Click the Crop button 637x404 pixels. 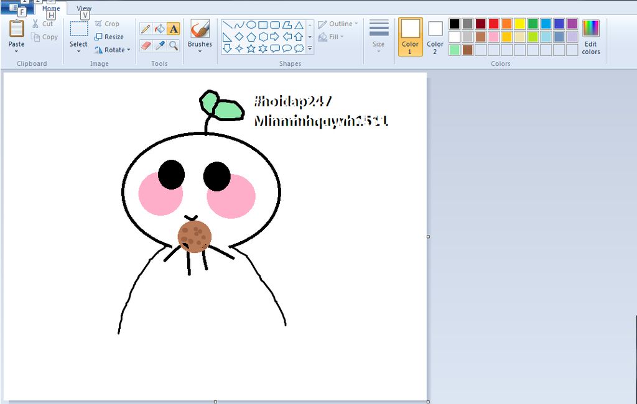[107, 24]
